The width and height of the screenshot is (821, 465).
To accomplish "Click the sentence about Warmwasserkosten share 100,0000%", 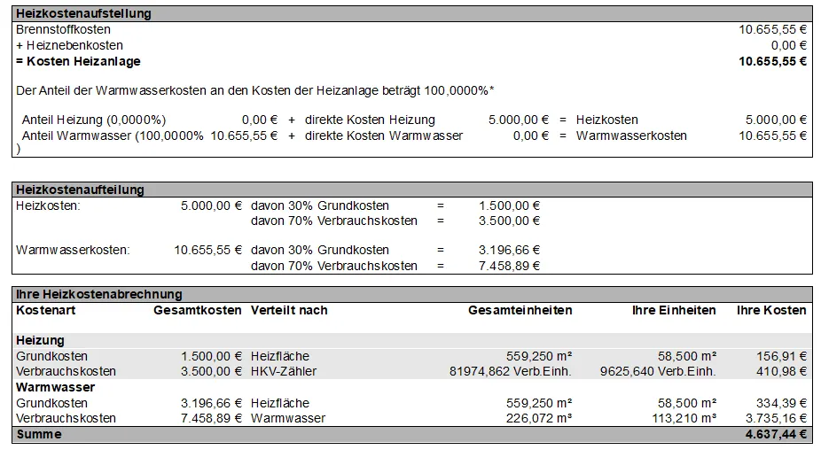I will click(255, 90).
